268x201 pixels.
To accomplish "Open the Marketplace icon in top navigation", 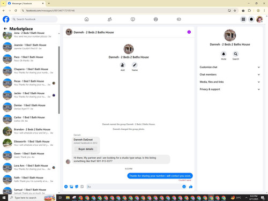I will click(156, 19).
